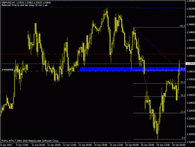Click the '16 Apr 20:00' time label
The height and width of the screenshot is (147, 195).
(148, 145)
